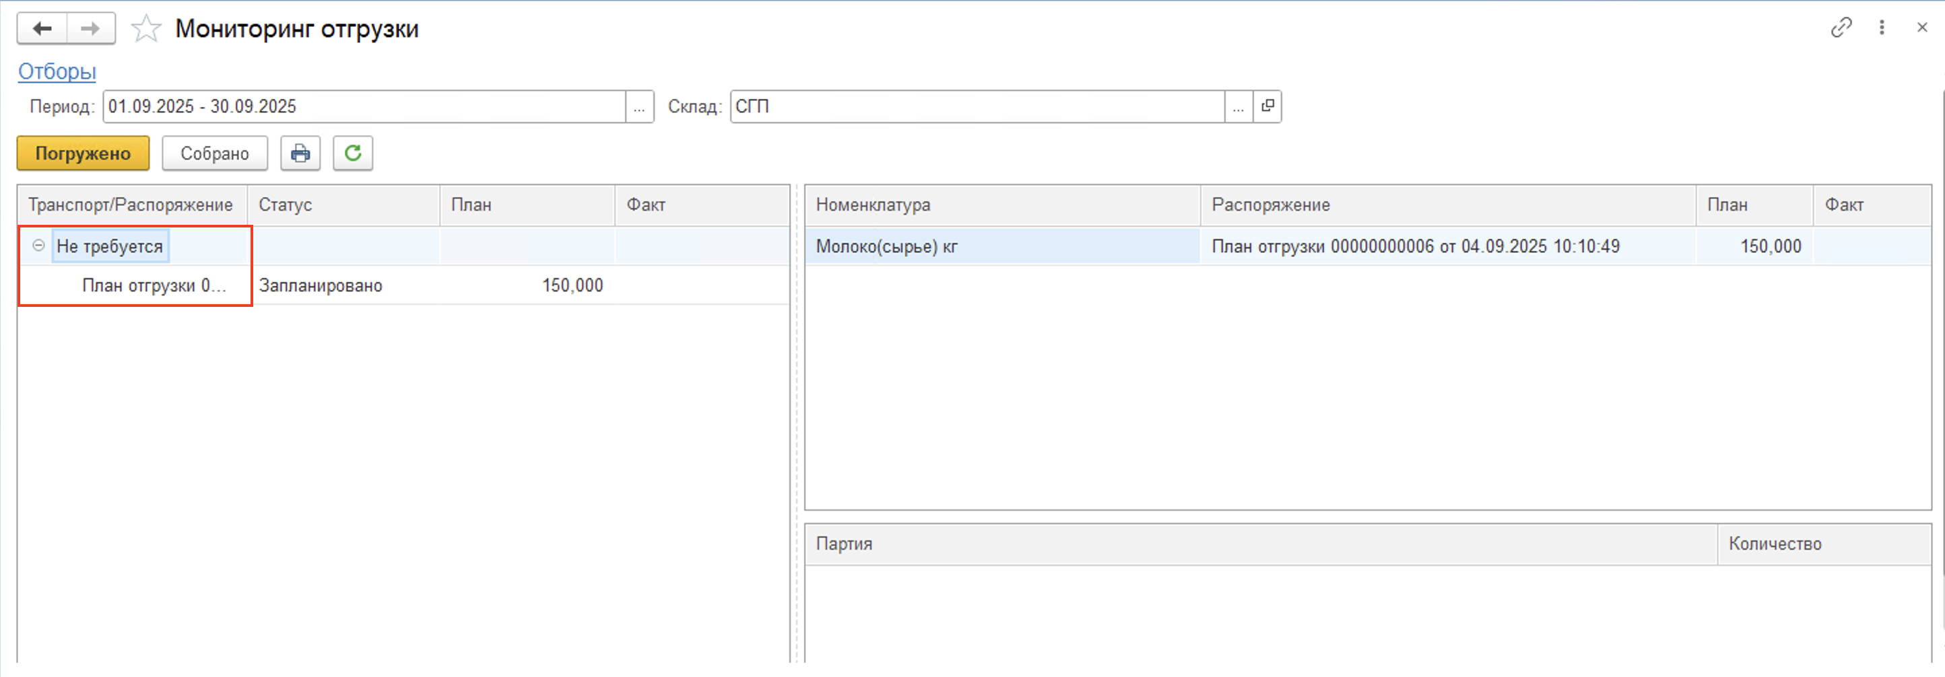Open the three-dot more actions menu

pos(1882,28)
